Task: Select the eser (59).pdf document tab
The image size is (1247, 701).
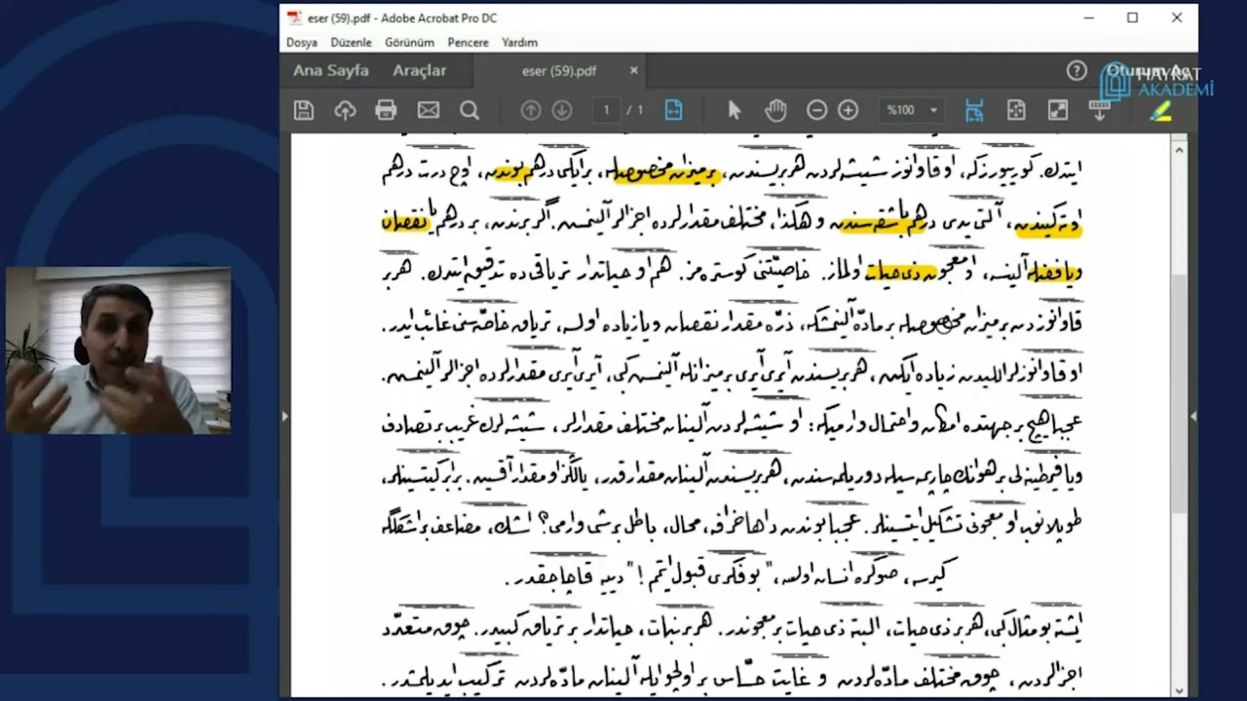Action: [560, 70]
